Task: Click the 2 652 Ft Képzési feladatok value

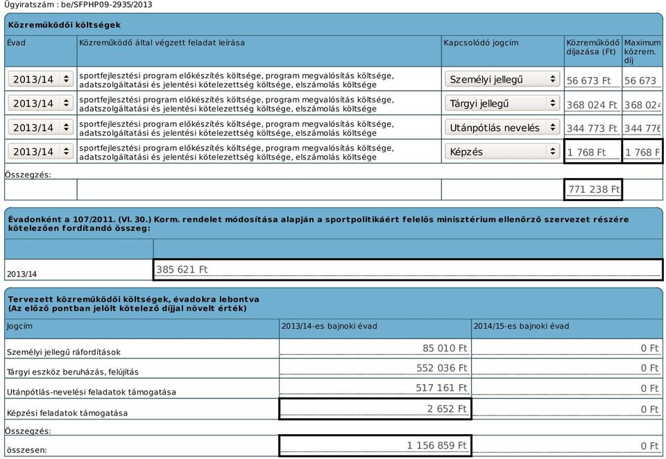Action: (x=375, y=409)
